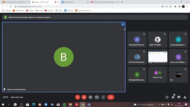
Task: Turn on the microphone button
Action: (77, 97)
